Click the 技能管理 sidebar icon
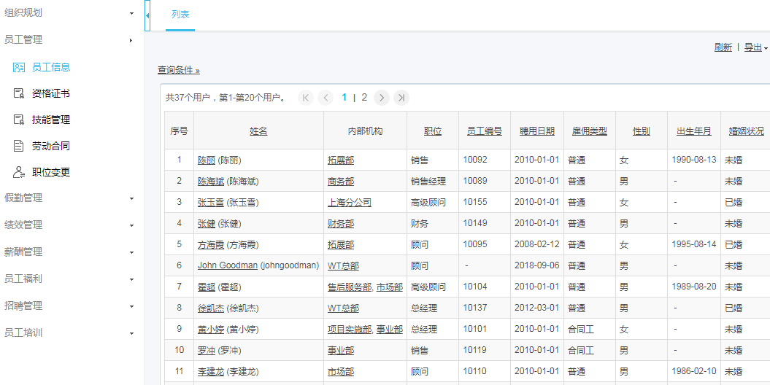Viewport: 770px width, 385px height. (x=19, y=120)
